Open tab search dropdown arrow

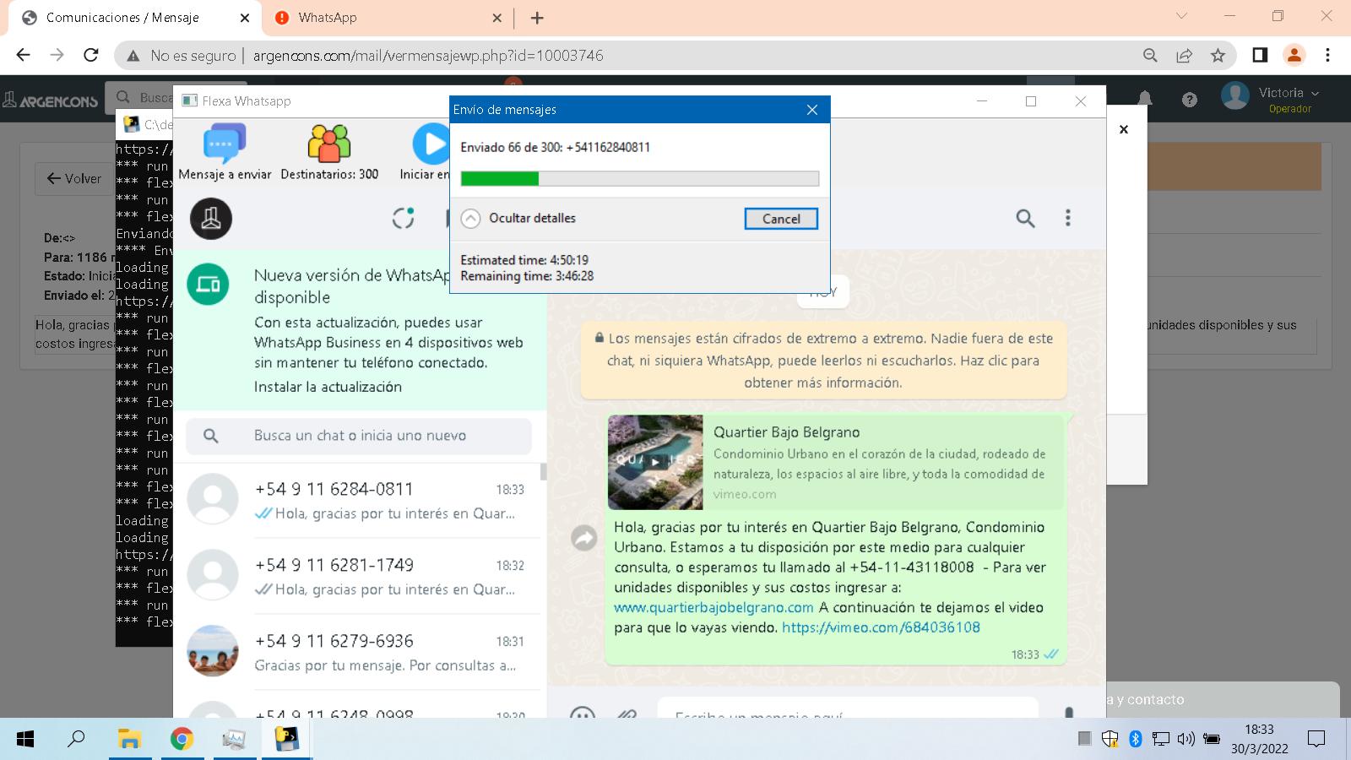pos(1181,16)
